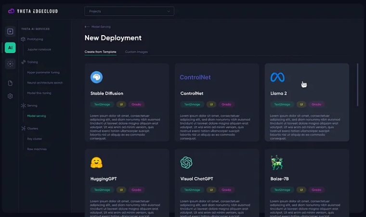The image size is (366, 217).
Task: Click Text2image tag on HuggingGPT
Action: click(x=102, y=190)
